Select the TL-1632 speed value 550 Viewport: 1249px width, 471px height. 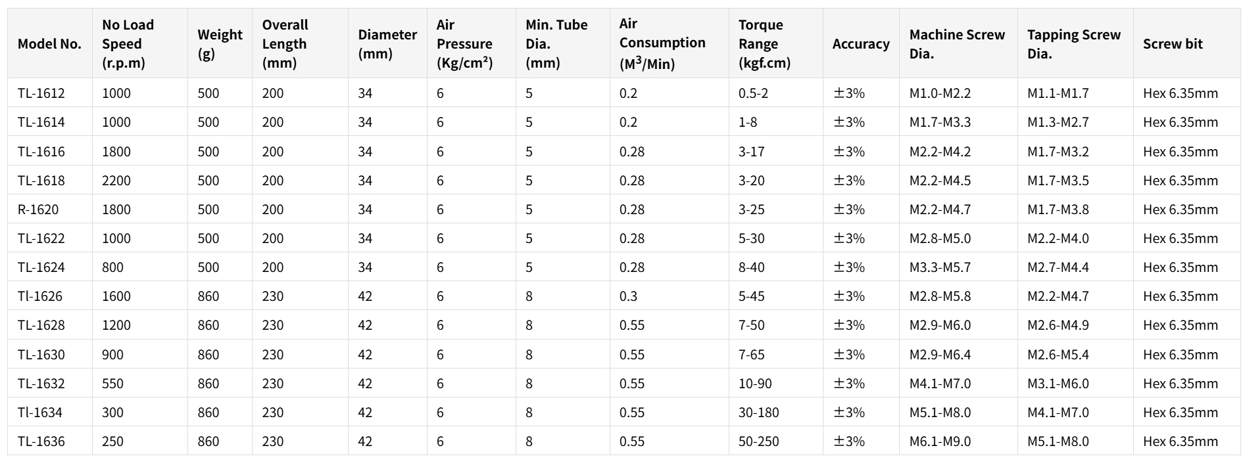pyautogui.click(x=112, y=384)
